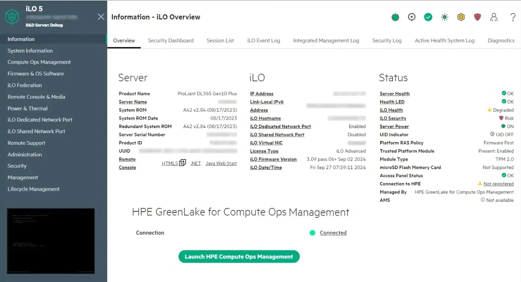This screenshot has height=282, width=521.
Task: Click the Server Power ON green icon
Action: [x=503, y=126]
